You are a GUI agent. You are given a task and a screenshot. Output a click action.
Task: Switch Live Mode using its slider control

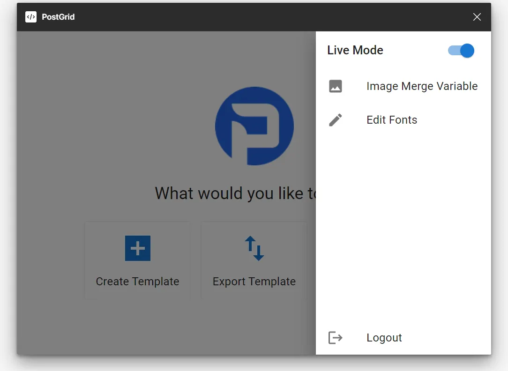(x=461, y=51)
